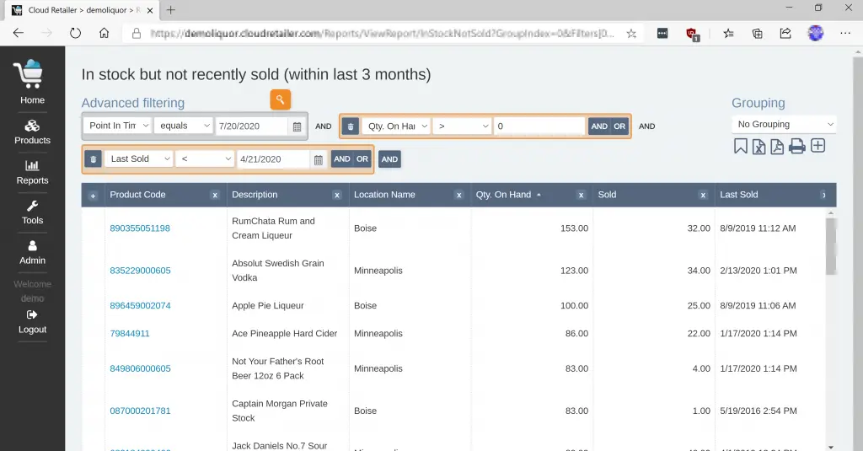Remove the Sold column

(703, 195)
